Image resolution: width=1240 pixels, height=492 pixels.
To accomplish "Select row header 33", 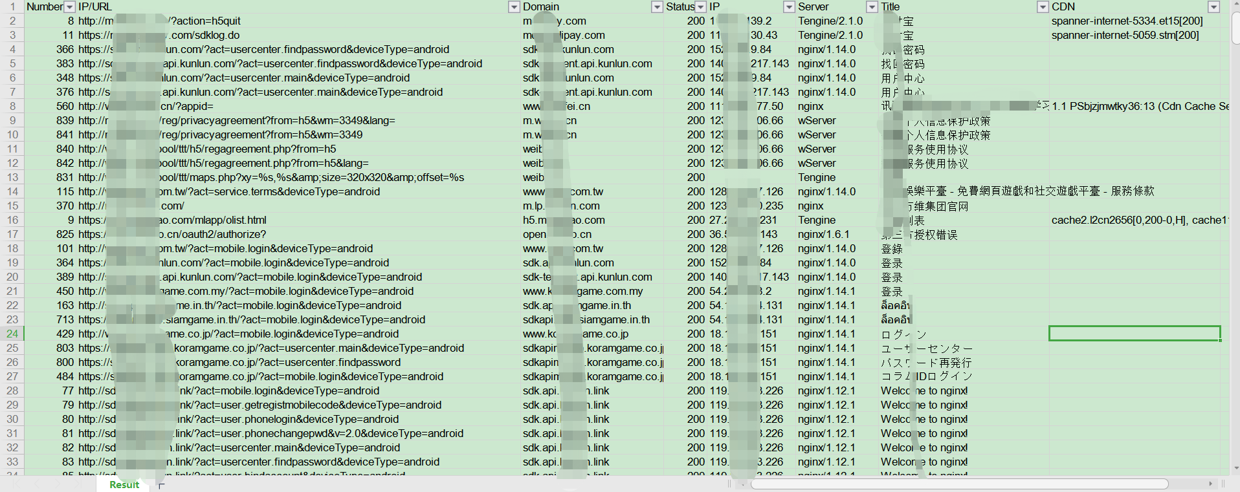I will coord(12,462).
